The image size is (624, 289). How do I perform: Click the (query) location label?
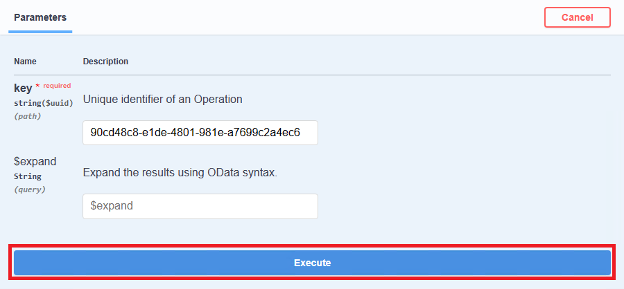tap(30, 189)
